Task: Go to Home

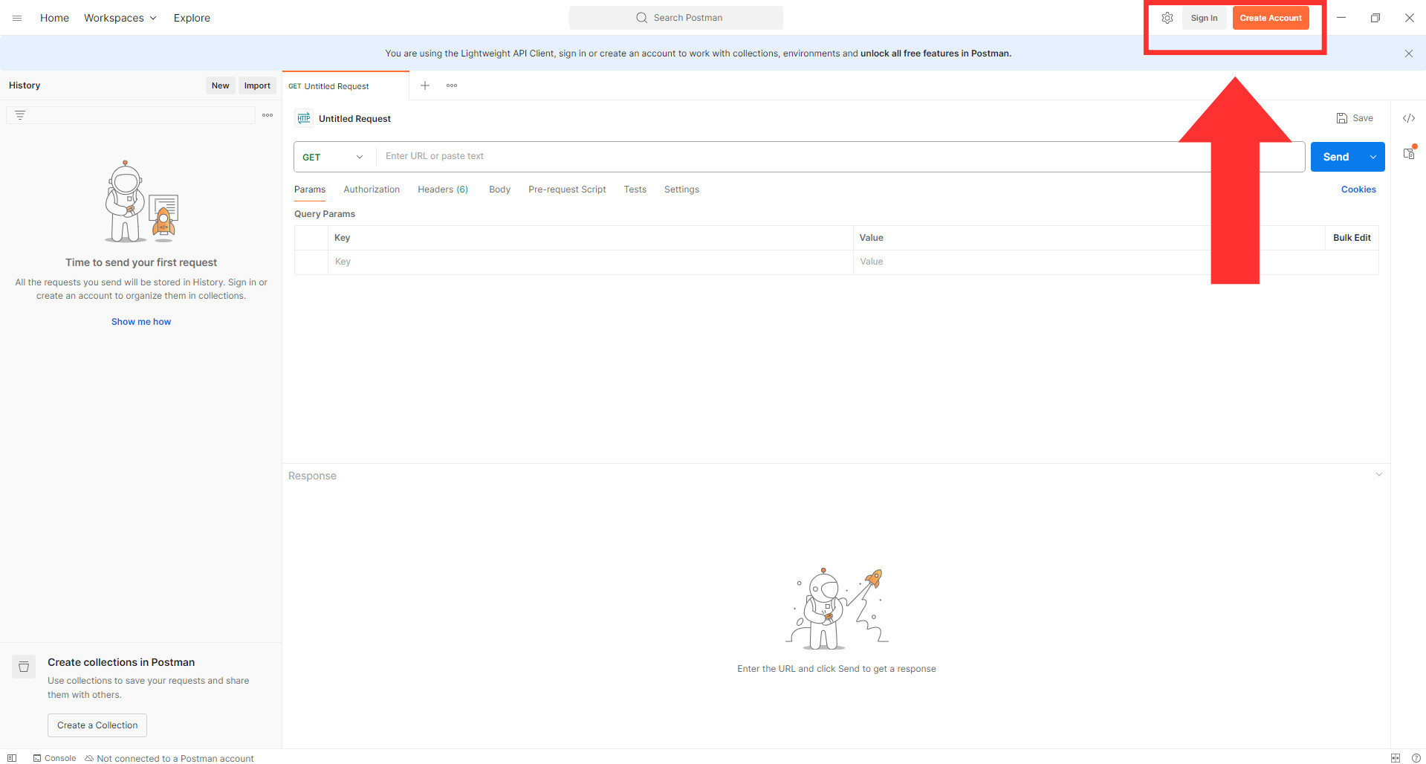Action: (54, 18)
